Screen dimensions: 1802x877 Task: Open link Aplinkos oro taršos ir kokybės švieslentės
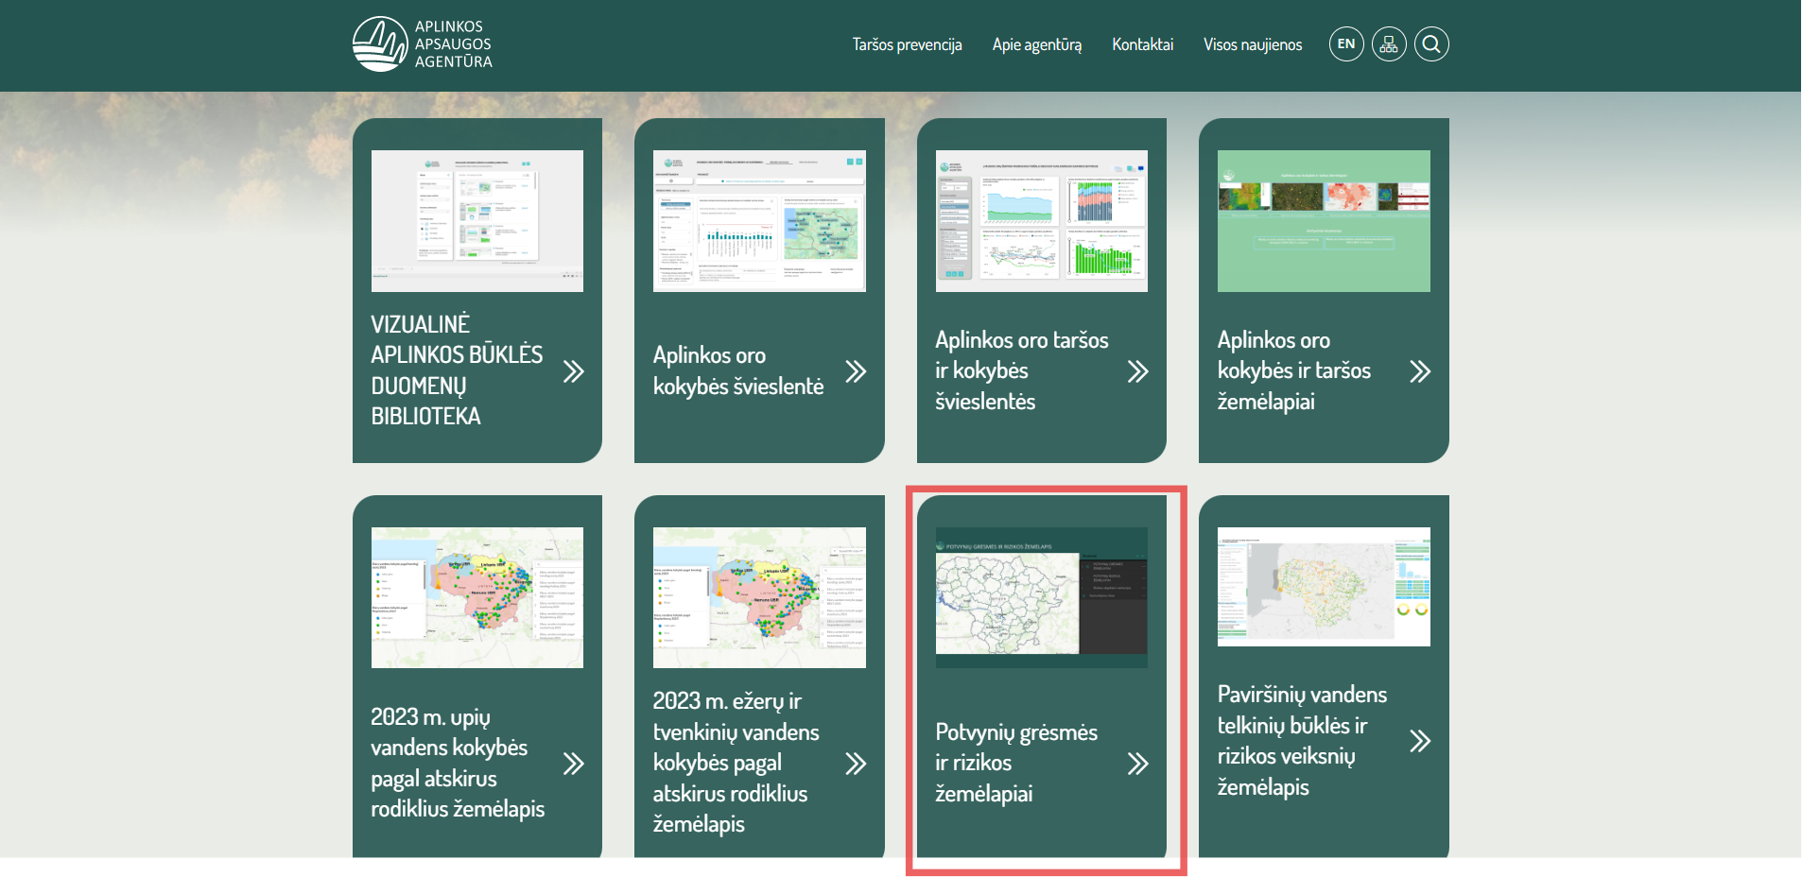1021,370
